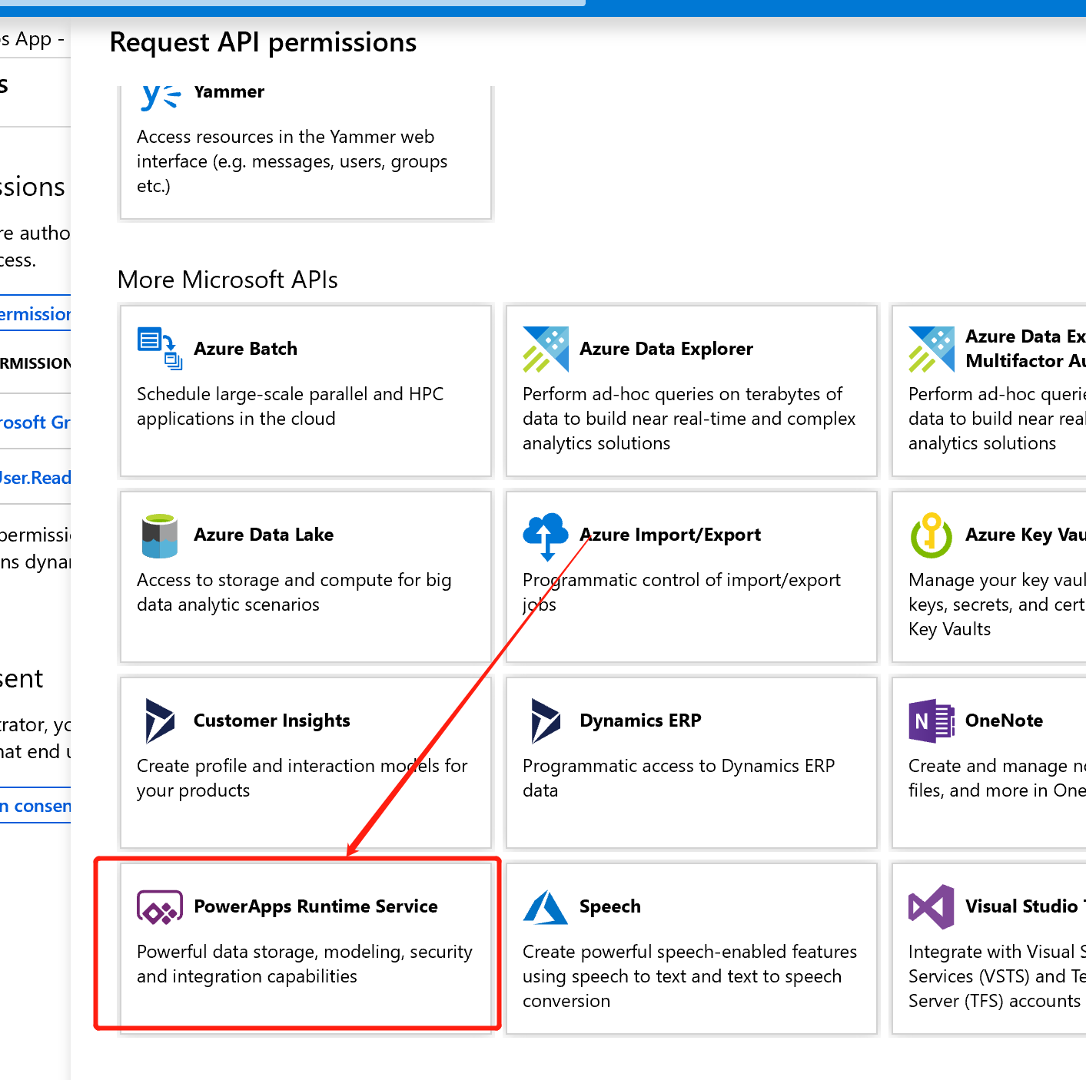Choose the Azure Batch API title
The width and height of the screenshot is (1086, 1080).
point(245,349)
